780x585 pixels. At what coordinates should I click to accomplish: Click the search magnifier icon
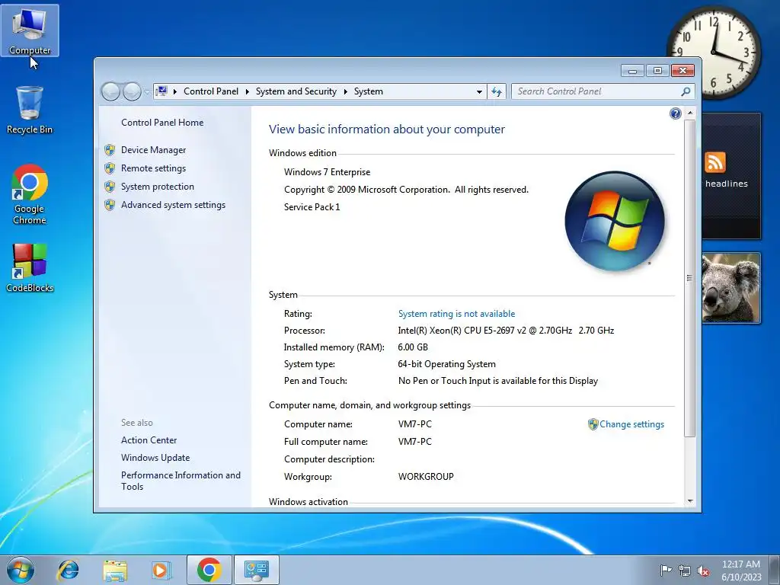(x=686, y=91)
